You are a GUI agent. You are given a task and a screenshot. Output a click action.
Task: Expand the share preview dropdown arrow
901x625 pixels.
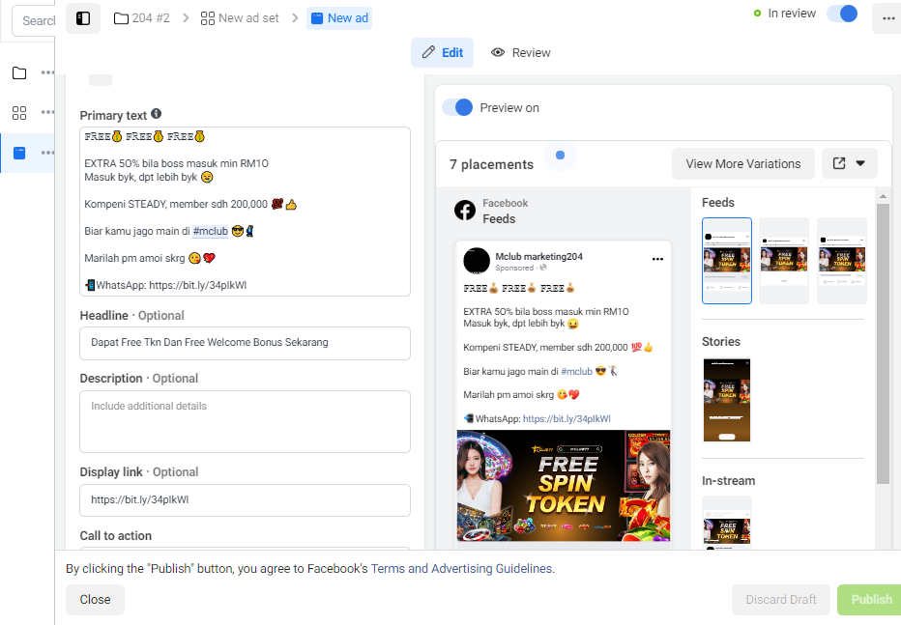(x=860, y=163)
